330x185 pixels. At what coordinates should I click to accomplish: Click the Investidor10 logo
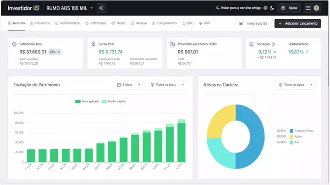pos(23,8)
